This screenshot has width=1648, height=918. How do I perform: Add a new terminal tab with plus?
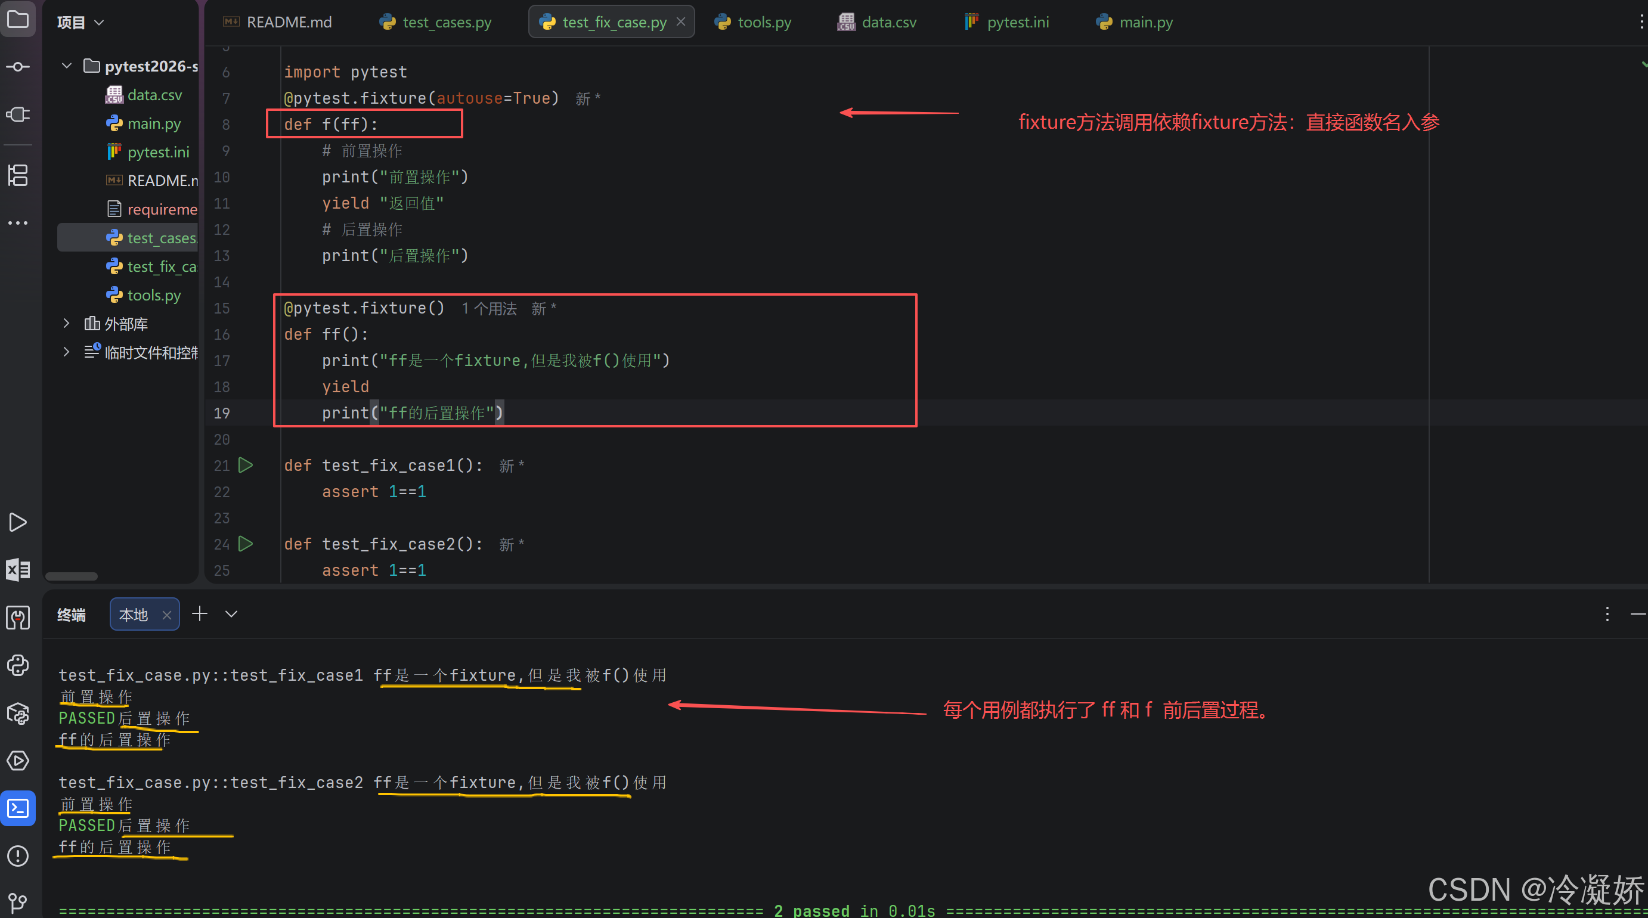point(200,614)
